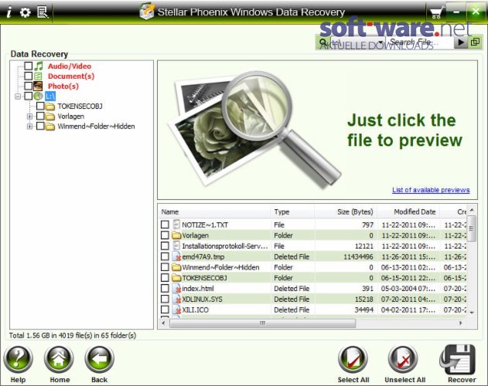Click the window toggle icon beside search arrow
Screen dimensions: 488x386
point(475,42)
